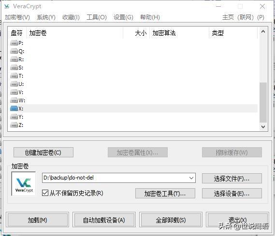Image resolution: width=275 pixels, height=236 pixels.
Task: Open the 收藏(I) menu
Action: tap(71, 17)
